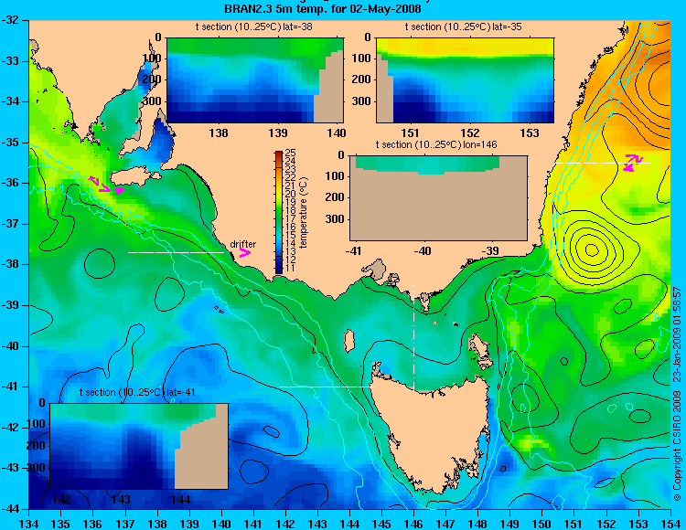The image size is (686, 530).
Task: Select the 11 tick on the color bar
Action: 291,268
